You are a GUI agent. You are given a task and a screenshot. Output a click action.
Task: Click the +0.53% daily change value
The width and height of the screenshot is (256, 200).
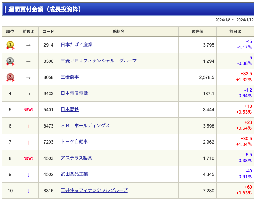[x=244, y=112]
